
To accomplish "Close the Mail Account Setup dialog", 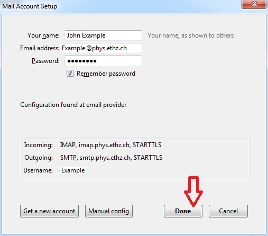I will point(254,4).
